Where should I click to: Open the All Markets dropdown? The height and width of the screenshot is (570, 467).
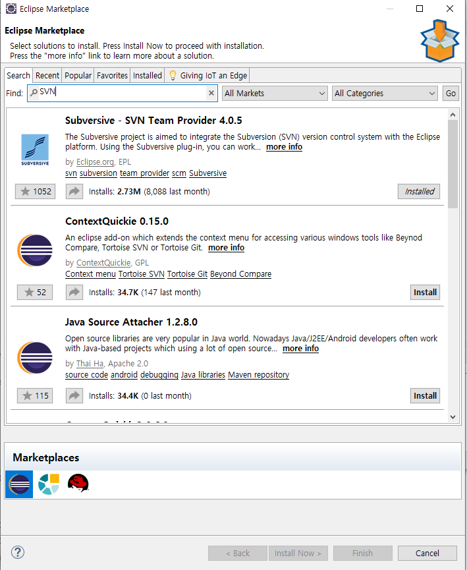(x=275, y=94)
